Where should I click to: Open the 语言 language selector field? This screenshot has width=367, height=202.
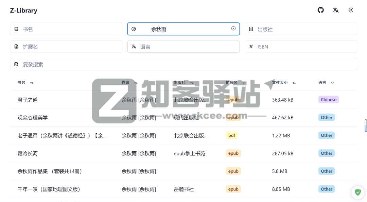183,46
